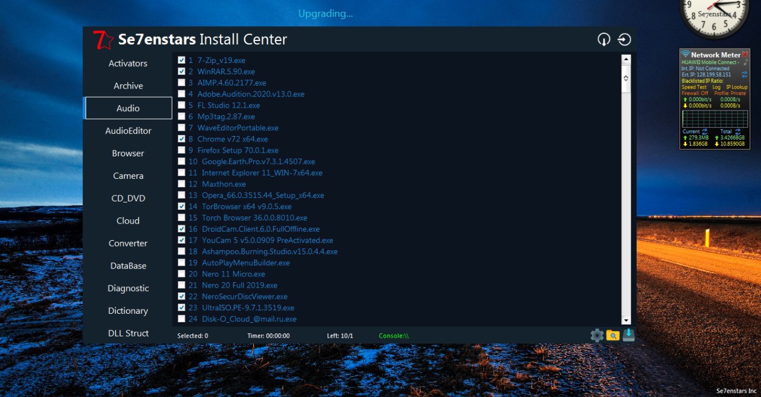
Task: Click Profile: Private in Network Meter
Action: tap(729, 93)
